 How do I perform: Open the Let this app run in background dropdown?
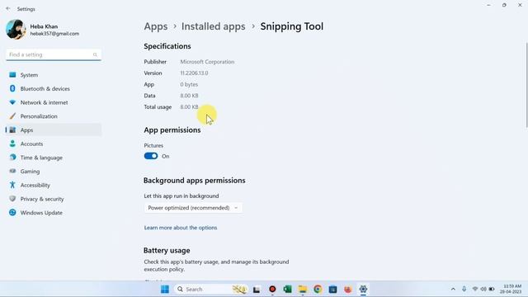pos(193,208)
